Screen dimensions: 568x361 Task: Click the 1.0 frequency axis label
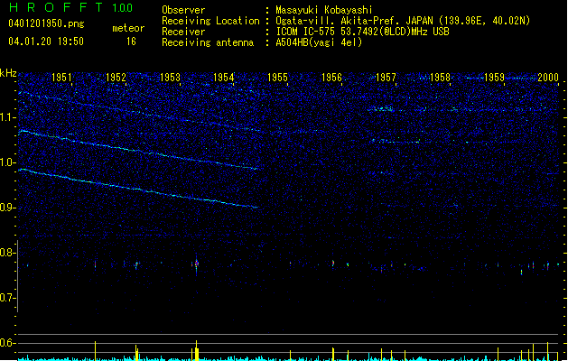pos(7,162)
